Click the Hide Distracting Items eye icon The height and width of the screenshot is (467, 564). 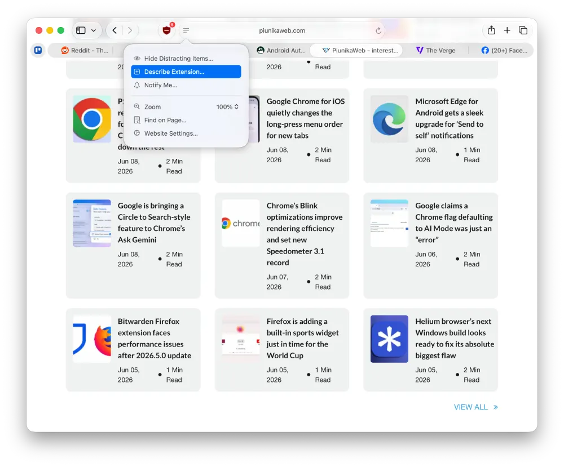(137, 59)
